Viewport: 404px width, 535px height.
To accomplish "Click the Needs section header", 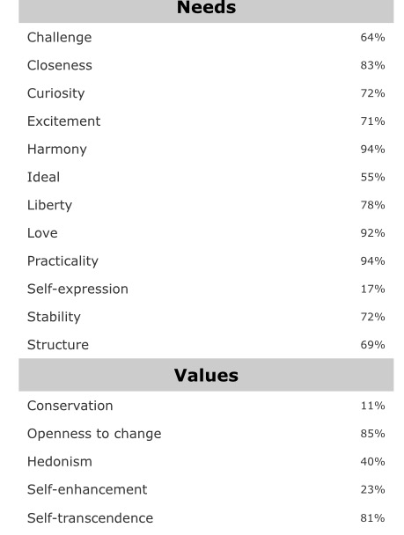I will pyautogui.click(x=206, y=10).
